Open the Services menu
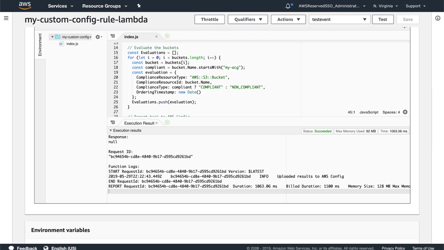The height and width of the screenshot is (250, 444). click(60, 6)
